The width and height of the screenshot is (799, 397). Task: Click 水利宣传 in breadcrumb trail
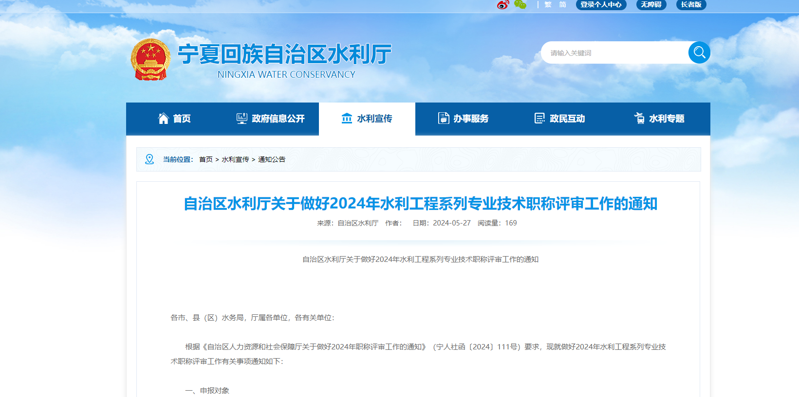(x=235, y=159)
